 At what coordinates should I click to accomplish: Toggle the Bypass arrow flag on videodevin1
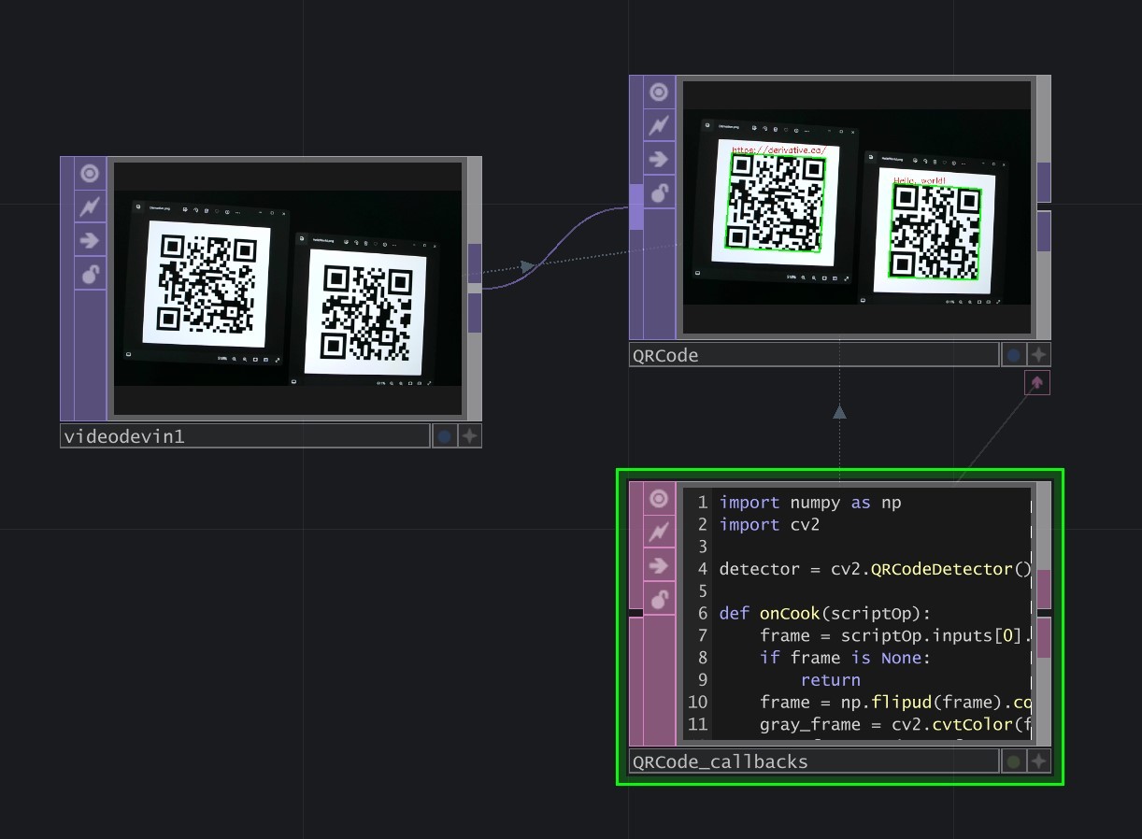(x=90, y=240)
